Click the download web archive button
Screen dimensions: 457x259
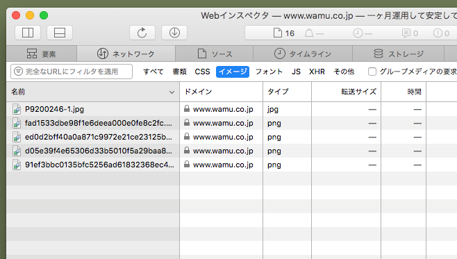coord(174,33)
